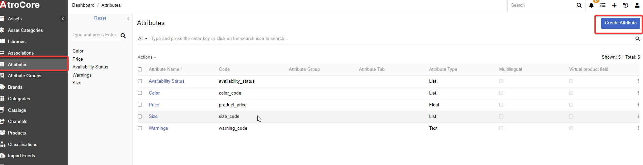Click the global Search input field
Viewport: 643px width, 165px height.
pos(540,5)
